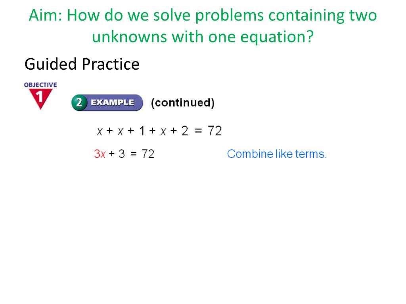This screenshot has width=406, height=304.
Task: Click the 72 in the second equation
Action: (x=148, y=154)
